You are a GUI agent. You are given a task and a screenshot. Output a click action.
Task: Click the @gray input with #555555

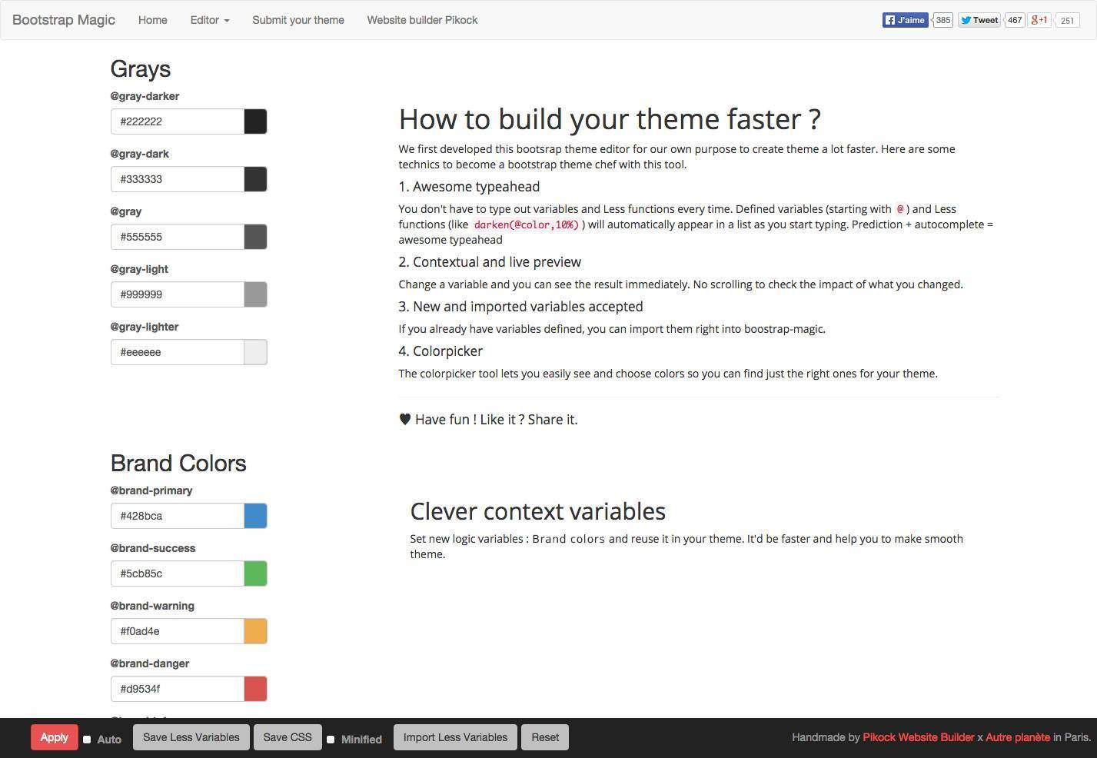pos(178,237)
